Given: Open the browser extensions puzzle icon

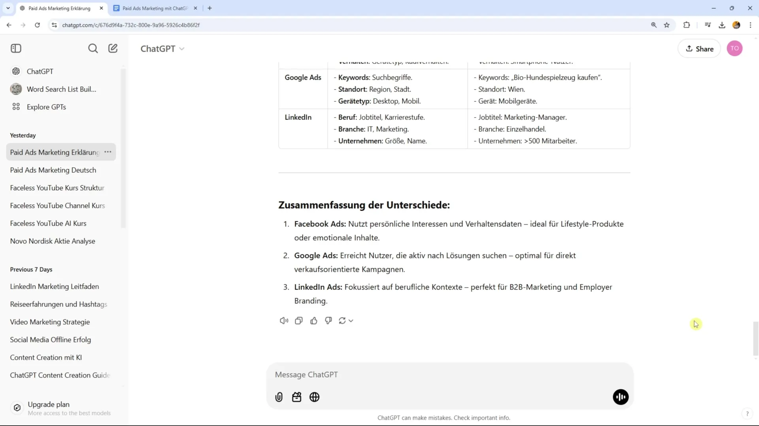Looking at the screenshot, I should point(687,25).
